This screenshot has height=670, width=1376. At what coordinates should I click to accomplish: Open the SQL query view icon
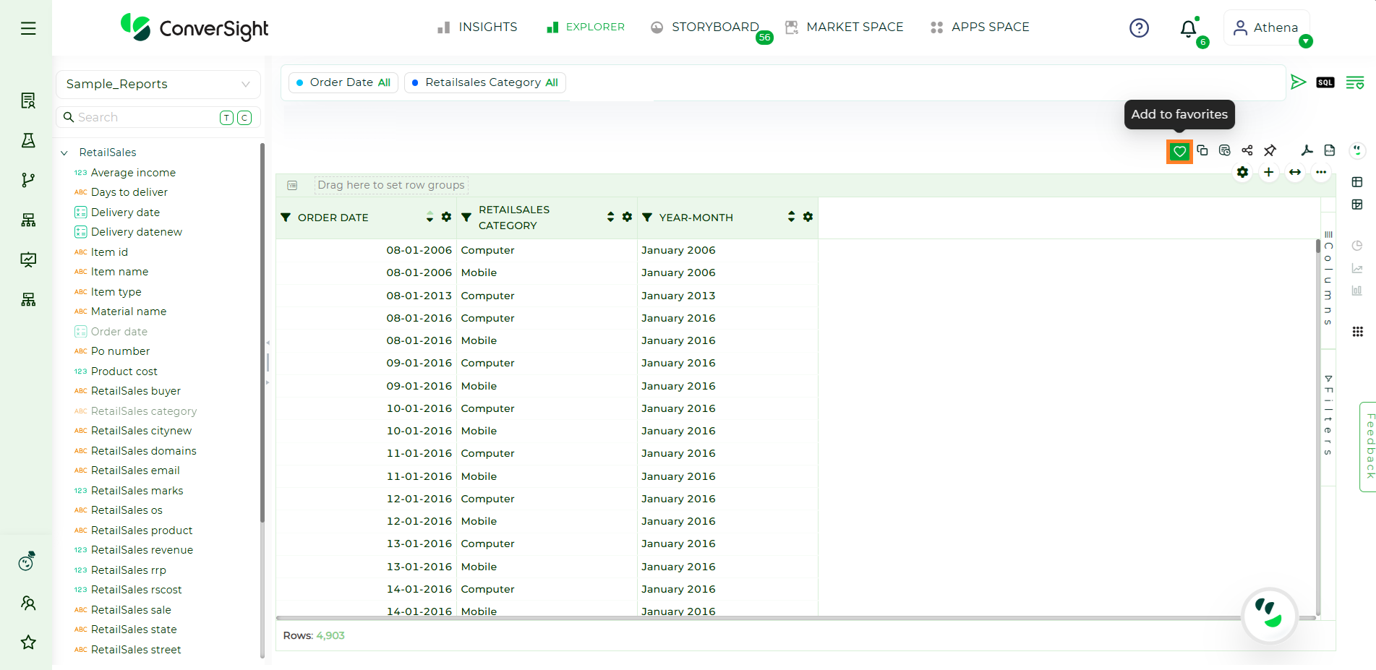tap(1325, 82)
